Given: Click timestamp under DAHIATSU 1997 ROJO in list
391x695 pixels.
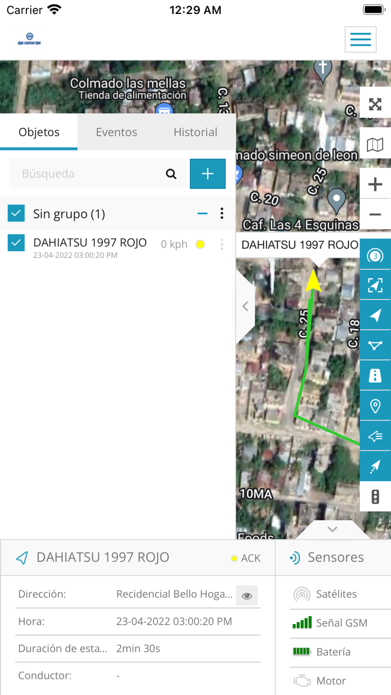Looking at the screenshot, I should pos(75,255).
